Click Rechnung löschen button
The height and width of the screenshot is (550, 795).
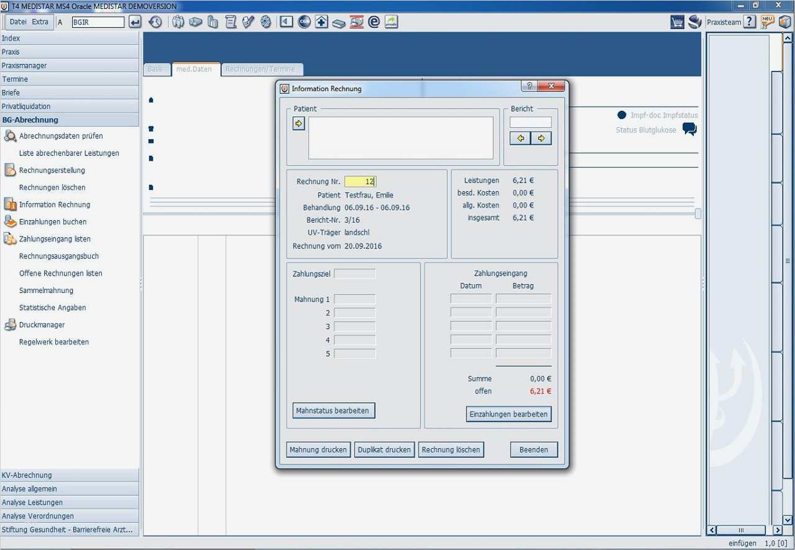pos(450,449)
